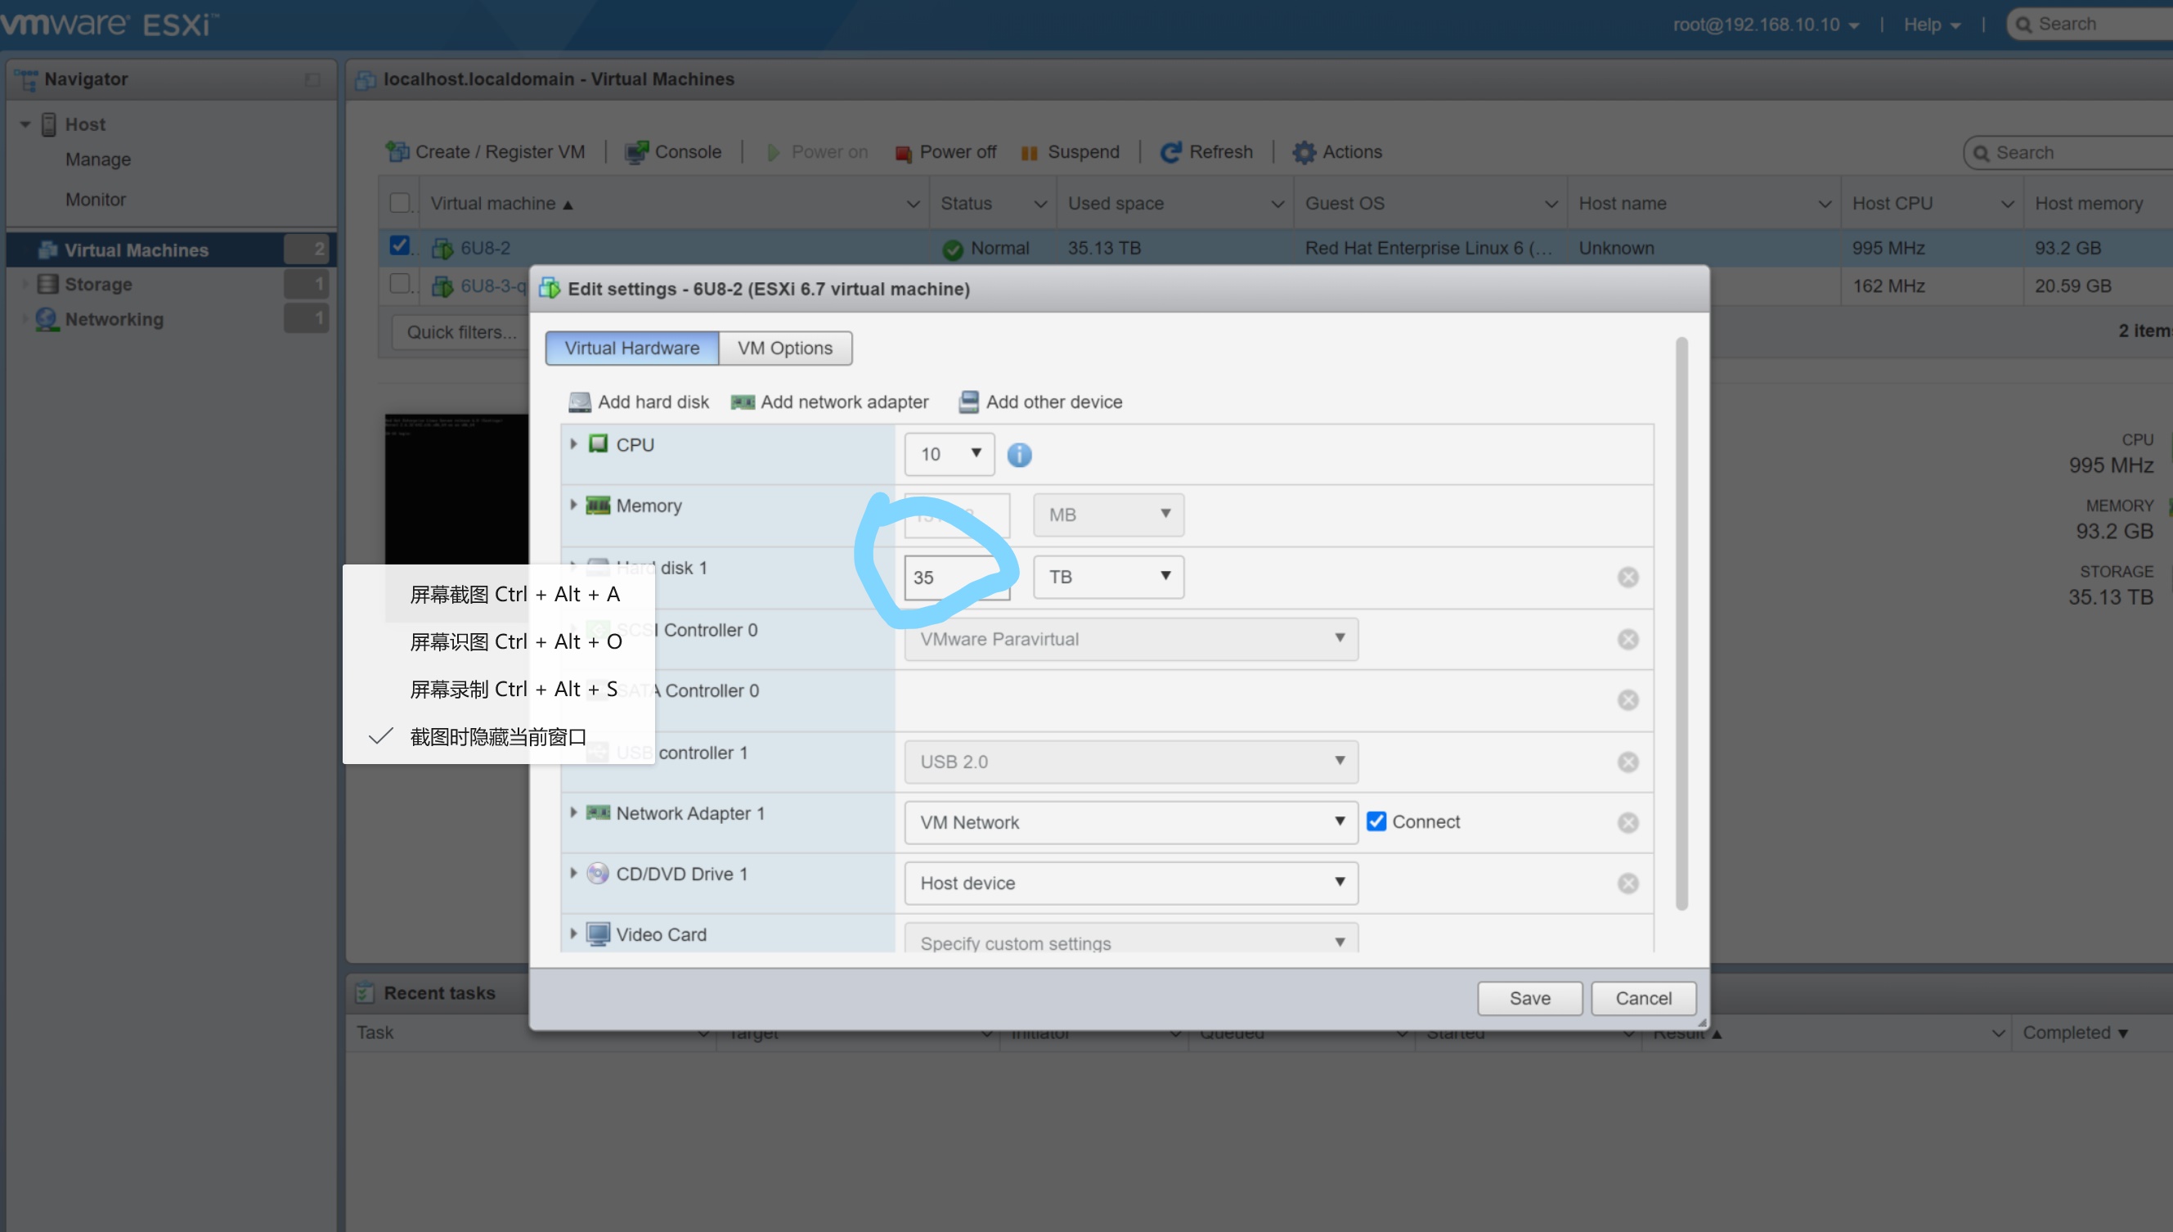Open the VM Network dropdown
The width and height of the screenshot is (2173, 1232).
point(1131,822)
